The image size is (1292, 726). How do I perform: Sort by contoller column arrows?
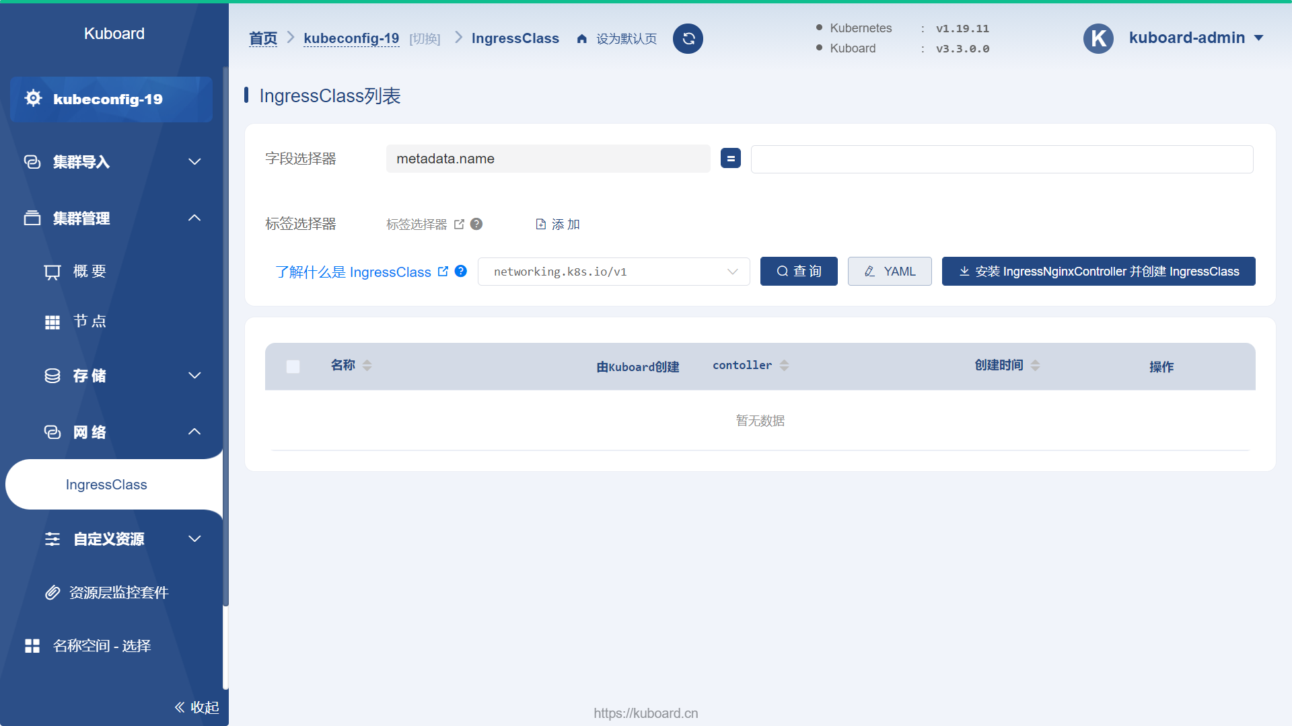click(x=784, y=366)
